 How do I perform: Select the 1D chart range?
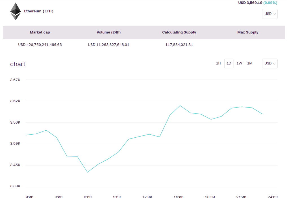coord(229,63)
